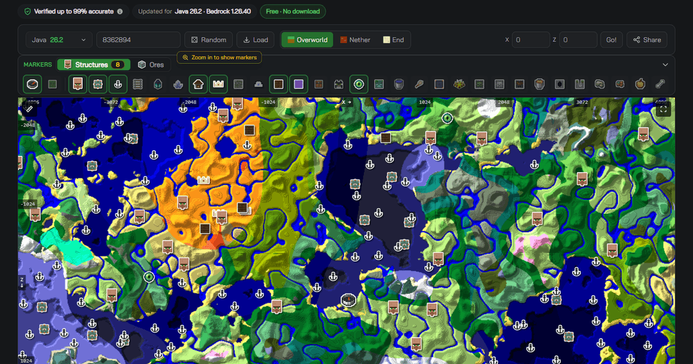This screenshot has width=693, height=364.
Task: Click the seed input field 8362894
Action: [139, 40]
